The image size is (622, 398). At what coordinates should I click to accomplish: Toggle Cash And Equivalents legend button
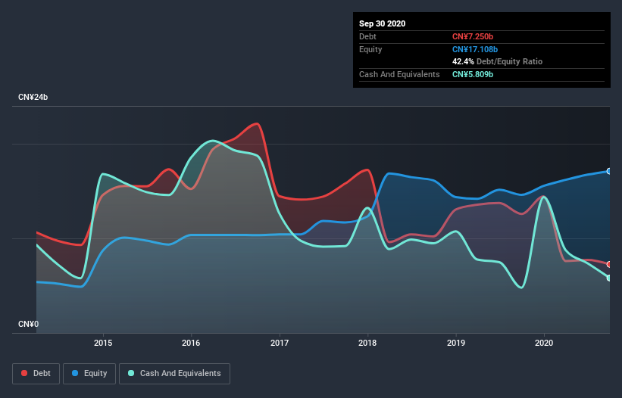[174, 374]
